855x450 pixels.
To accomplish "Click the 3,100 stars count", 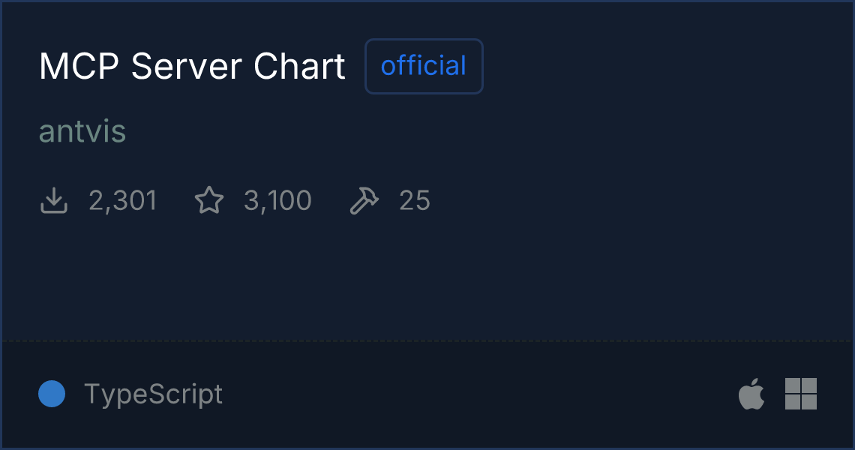I will [277, 201].
